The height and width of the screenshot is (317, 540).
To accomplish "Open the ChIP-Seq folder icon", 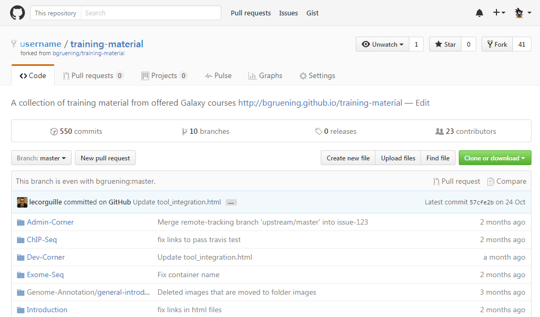I will pyautogui.click(x=21, y=239).
